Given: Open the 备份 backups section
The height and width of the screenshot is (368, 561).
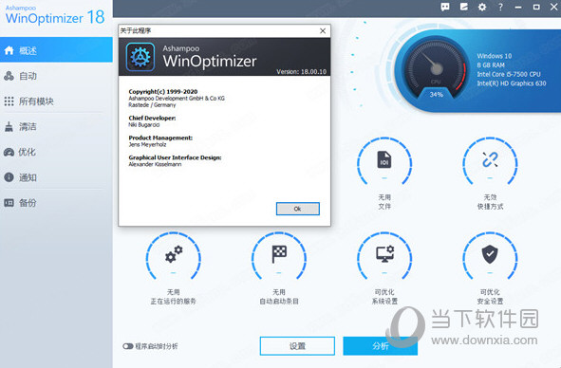Looking at the screenshot, I should click(56, 203).
